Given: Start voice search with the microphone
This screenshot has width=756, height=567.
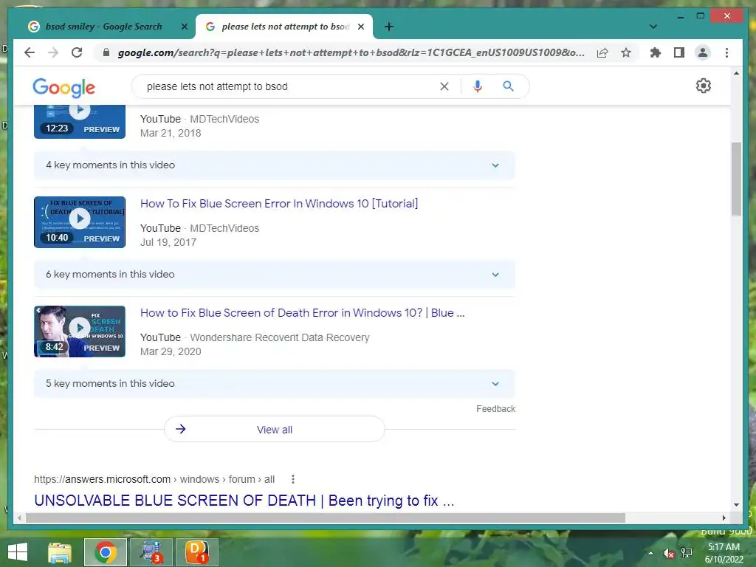Looking at the screenshot, I should (478, 86).
